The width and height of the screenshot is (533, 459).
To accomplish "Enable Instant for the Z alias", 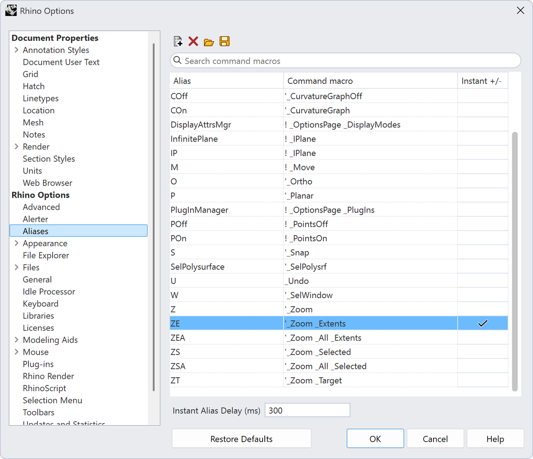I will tap(483, 309).
